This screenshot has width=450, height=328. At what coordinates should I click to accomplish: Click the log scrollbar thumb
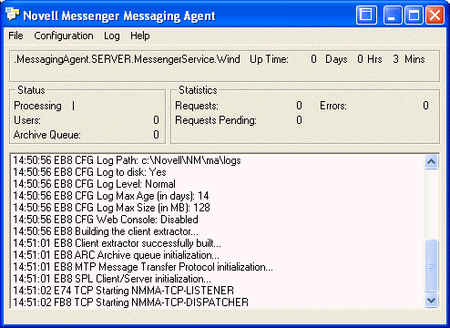(432, 265)
